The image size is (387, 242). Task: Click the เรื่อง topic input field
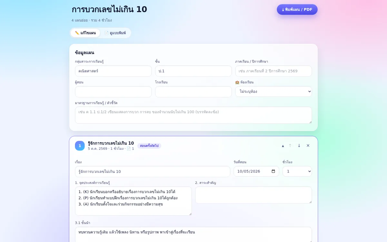pos(153,171)
